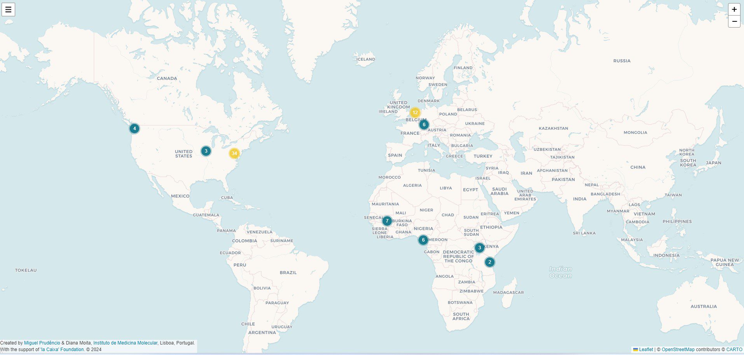
Task: Click the cluster marker 3 in central United States
Action: (206, 151)
